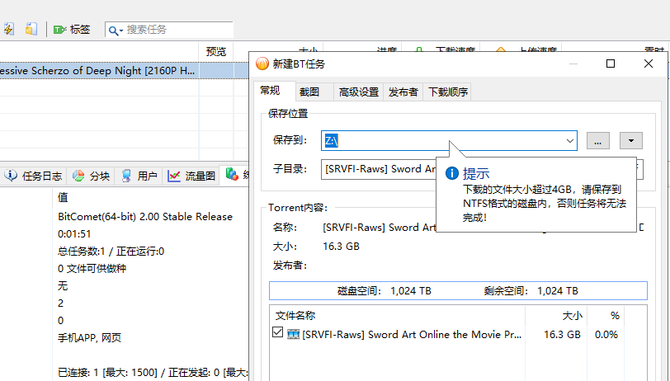Click the statistics tab icon next to 流量图

pyautogui.click(x=232, y=174)
